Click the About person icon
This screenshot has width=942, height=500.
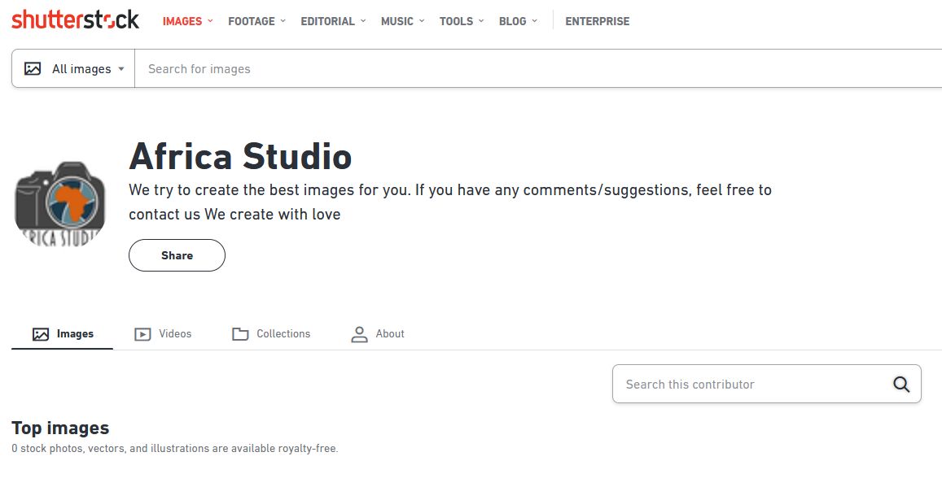click(359, 334)
